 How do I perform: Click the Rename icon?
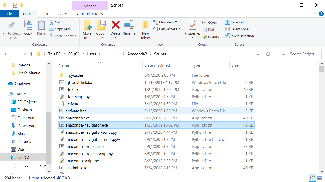coord(129,28)
